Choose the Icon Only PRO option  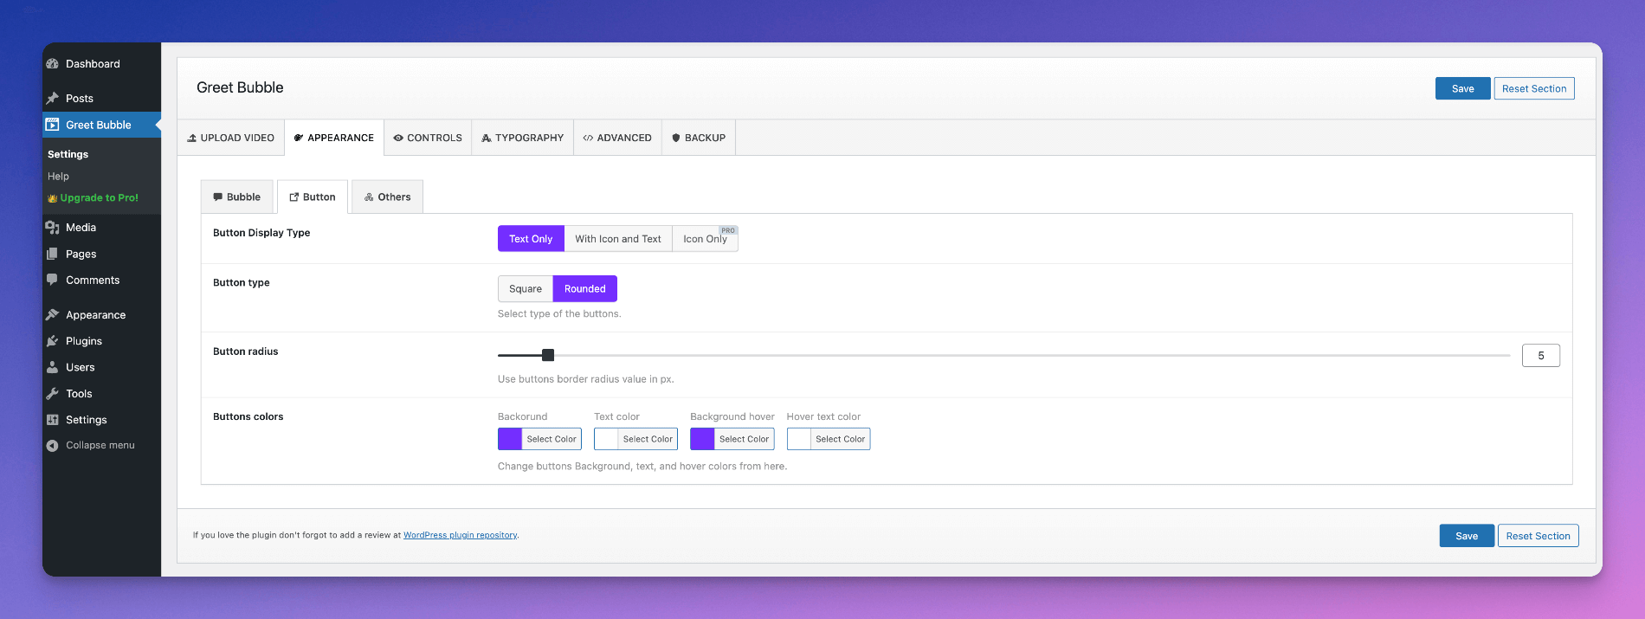(x=705, y=239)
